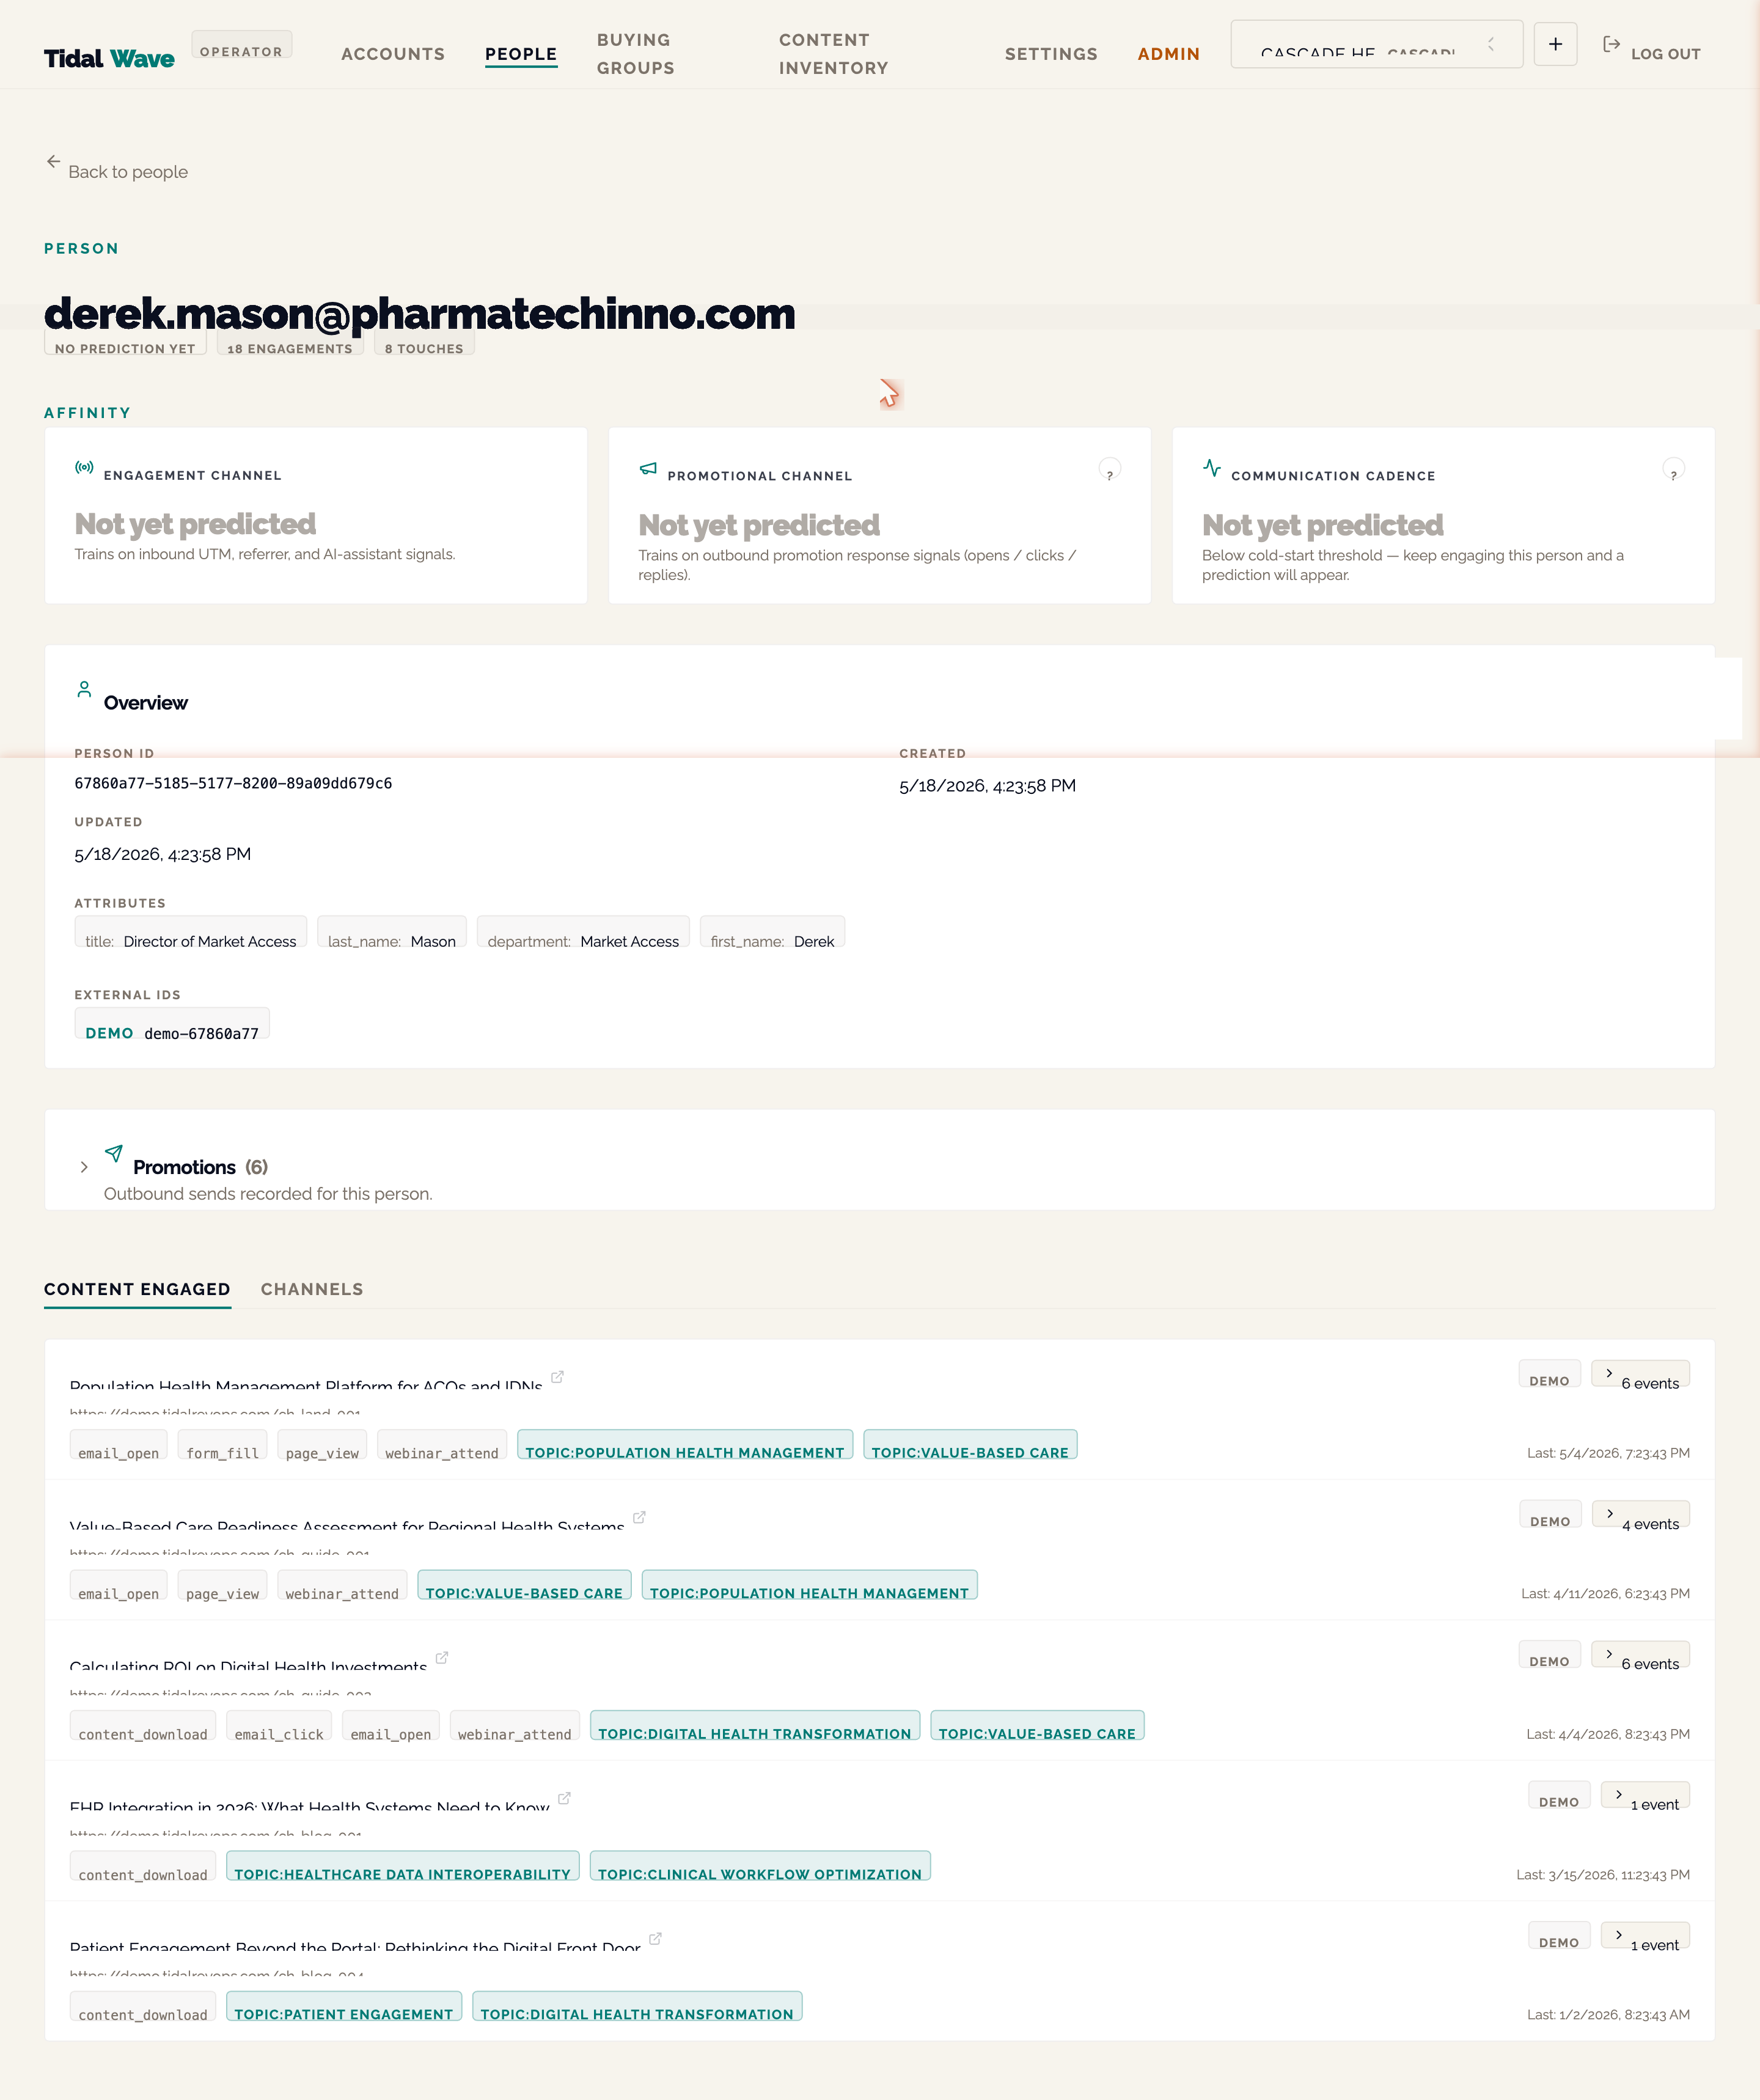Open the Cascade organization selector dropdown
The height and width of the screenshot is (2100, 1760).
point(1376,44)
